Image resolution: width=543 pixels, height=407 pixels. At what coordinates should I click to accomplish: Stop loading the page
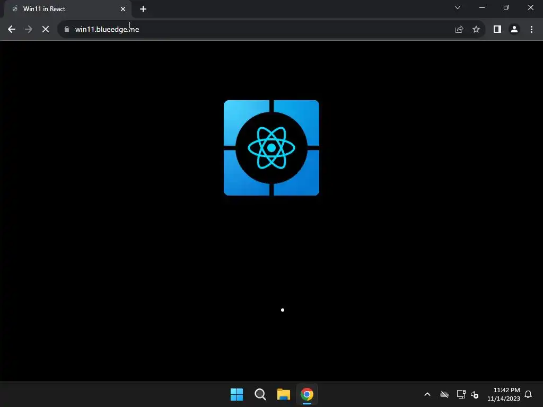46,30
